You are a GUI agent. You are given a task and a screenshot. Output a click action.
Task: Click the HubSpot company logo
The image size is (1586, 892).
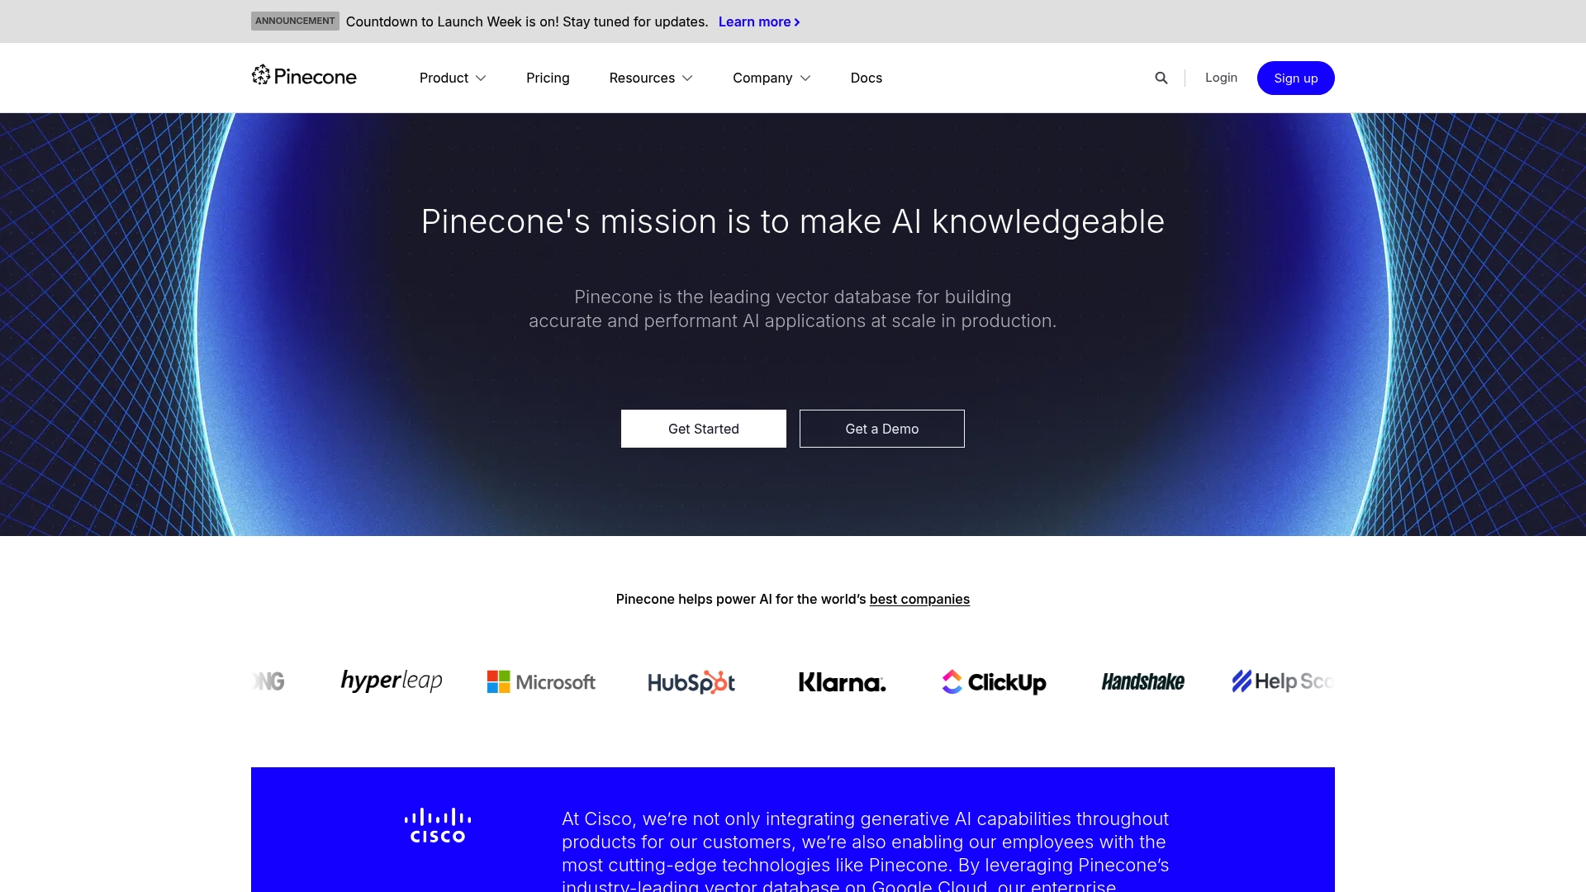(691, 681)
